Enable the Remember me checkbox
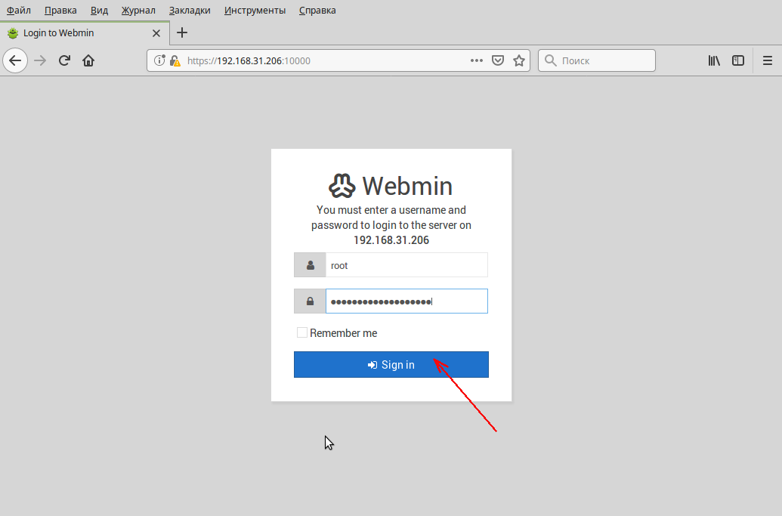 (x=301, y=332)
